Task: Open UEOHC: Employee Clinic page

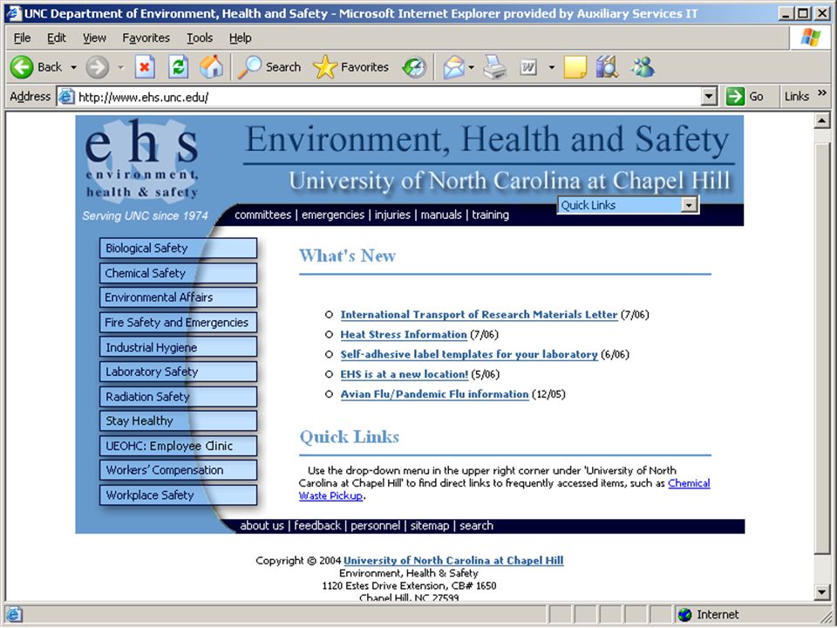Action: [178, 446]
